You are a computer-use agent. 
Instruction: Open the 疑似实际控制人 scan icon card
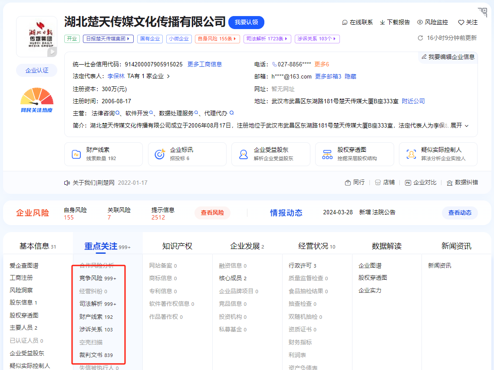[438, 154]
